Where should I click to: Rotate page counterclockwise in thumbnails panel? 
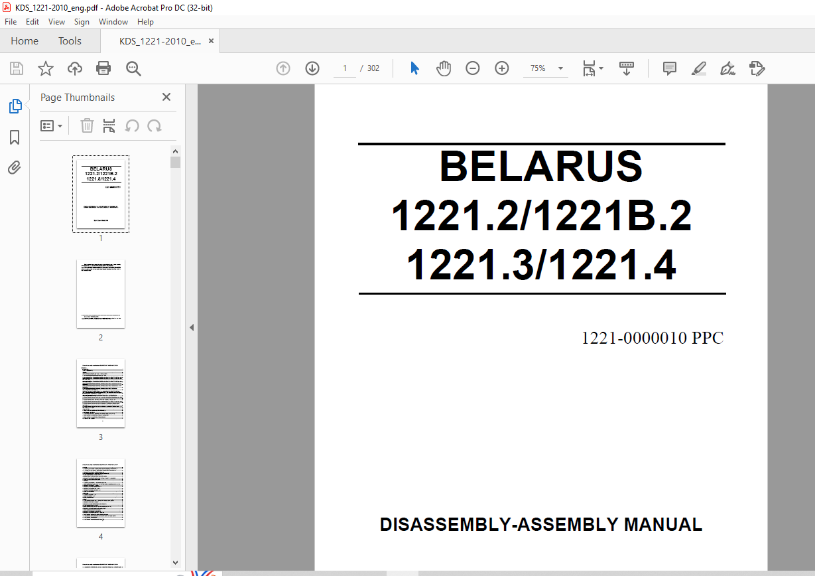pyautogui.click(x=132, y=125)
